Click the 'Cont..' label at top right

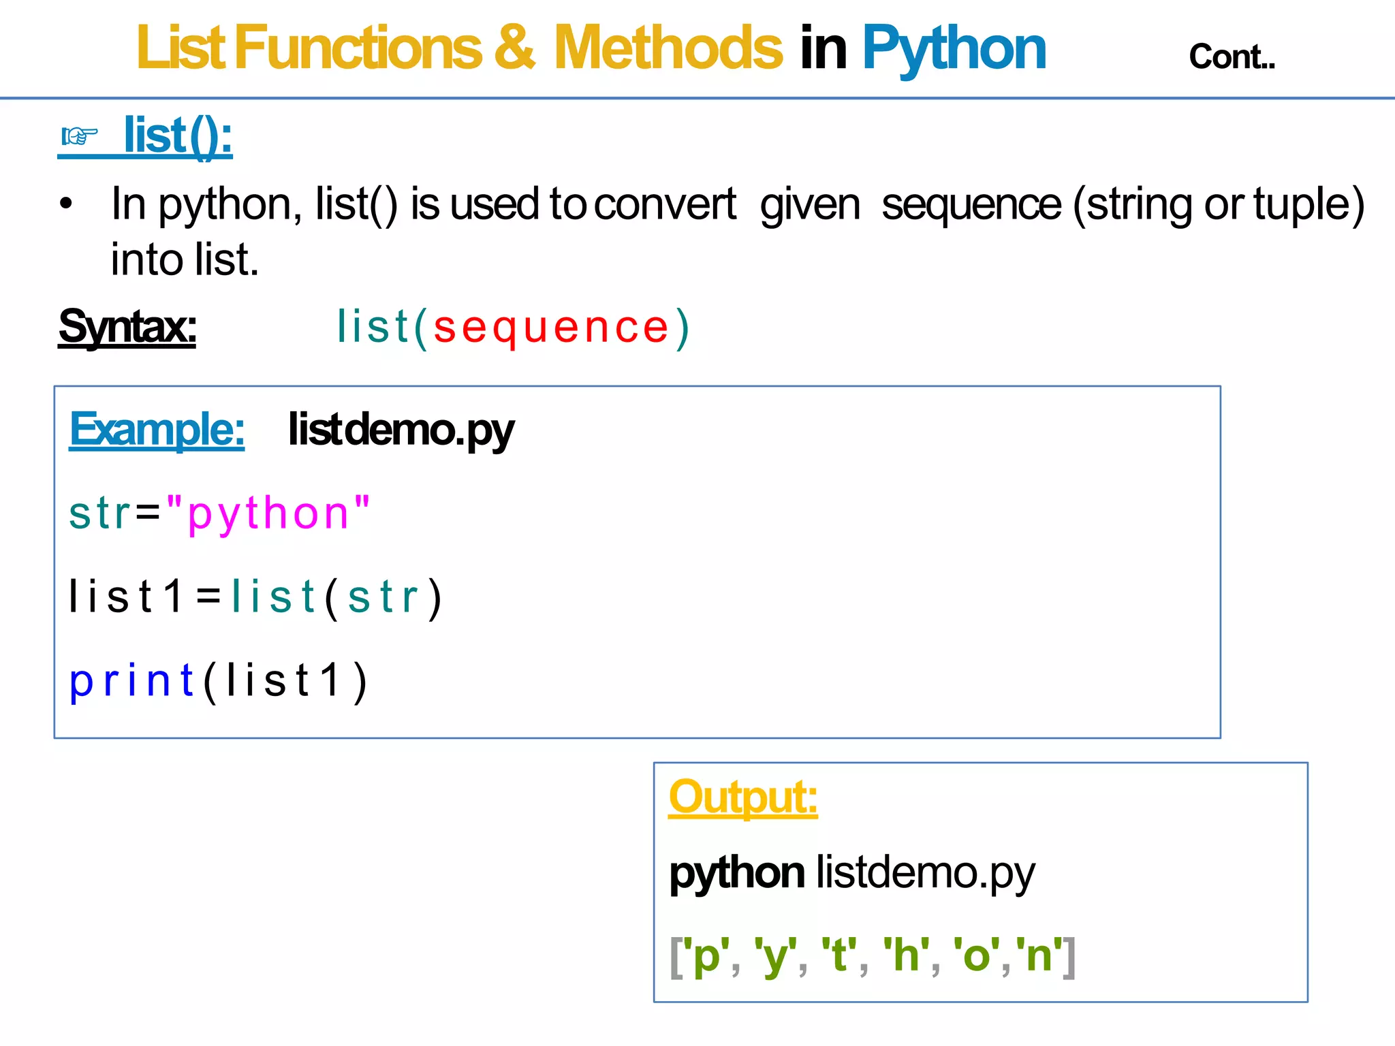click(1232, 57)
